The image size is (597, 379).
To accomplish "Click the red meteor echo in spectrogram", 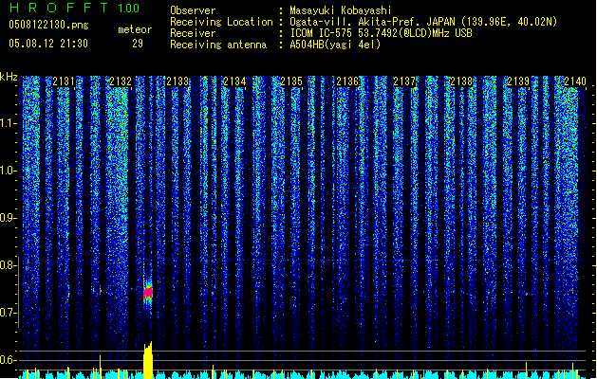I will coord(148,293).
